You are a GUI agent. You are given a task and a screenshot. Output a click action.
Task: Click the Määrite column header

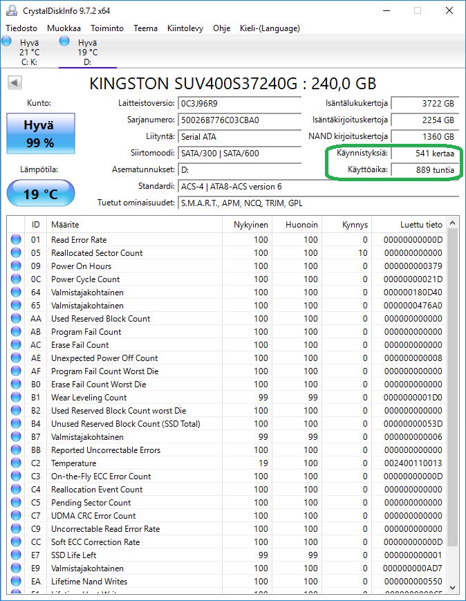(134, 225)
